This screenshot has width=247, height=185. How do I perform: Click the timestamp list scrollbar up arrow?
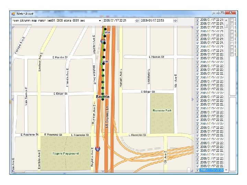tap(226, 20)
